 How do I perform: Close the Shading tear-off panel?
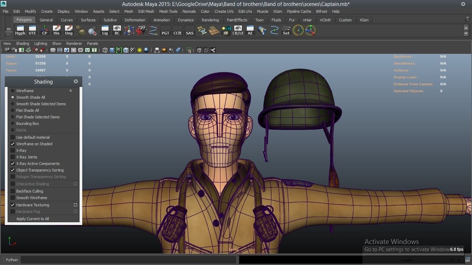pos(76,81)
